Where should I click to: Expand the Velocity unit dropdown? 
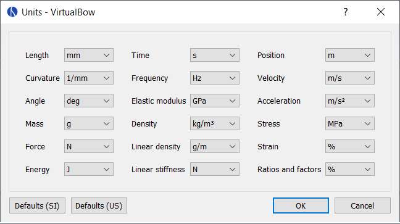[350, 78]
